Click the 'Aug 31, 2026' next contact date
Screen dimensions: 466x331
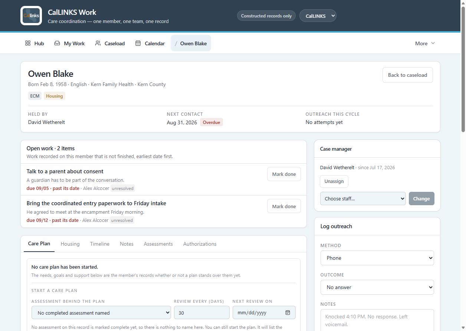[x=182, y=122]
